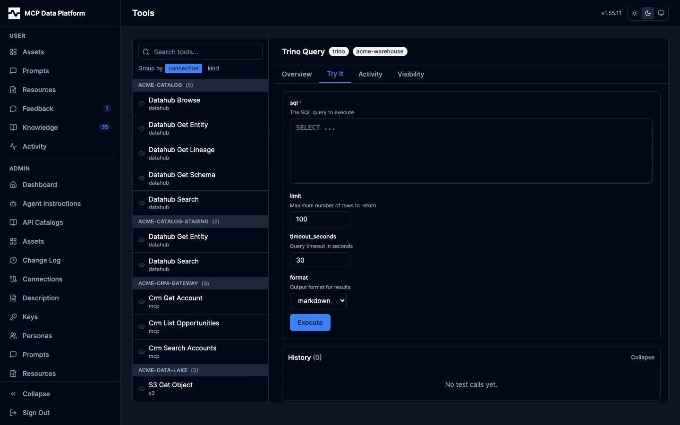Click the admin Assets grid icon
The height and width of the screenshot is (425, 680).
pos(13,241)
